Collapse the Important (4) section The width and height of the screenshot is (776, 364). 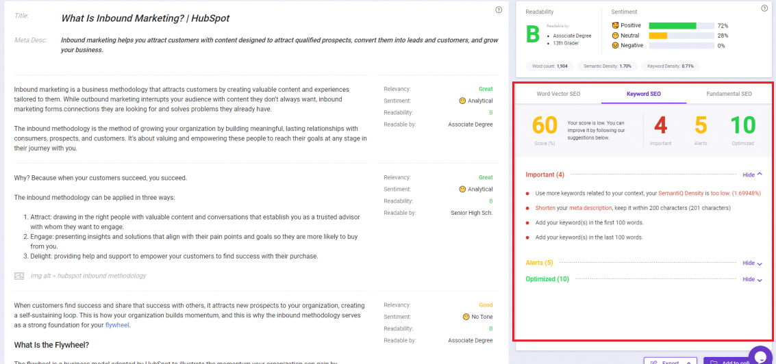(x=752, y=174)
